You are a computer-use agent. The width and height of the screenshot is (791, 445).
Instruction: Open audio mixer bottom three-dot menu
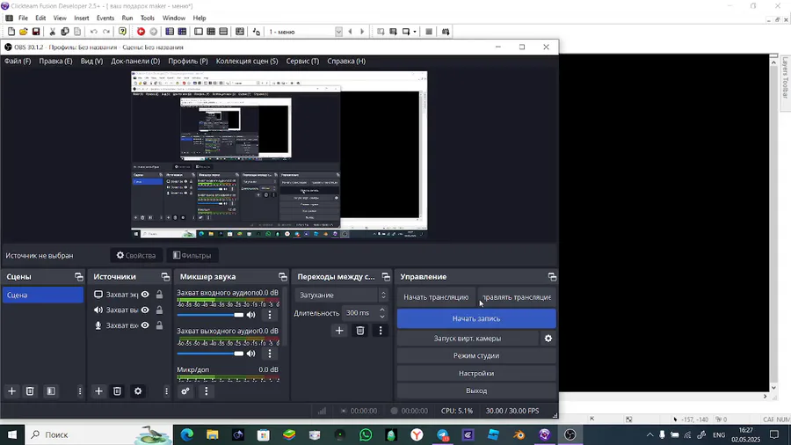[206, 391]
